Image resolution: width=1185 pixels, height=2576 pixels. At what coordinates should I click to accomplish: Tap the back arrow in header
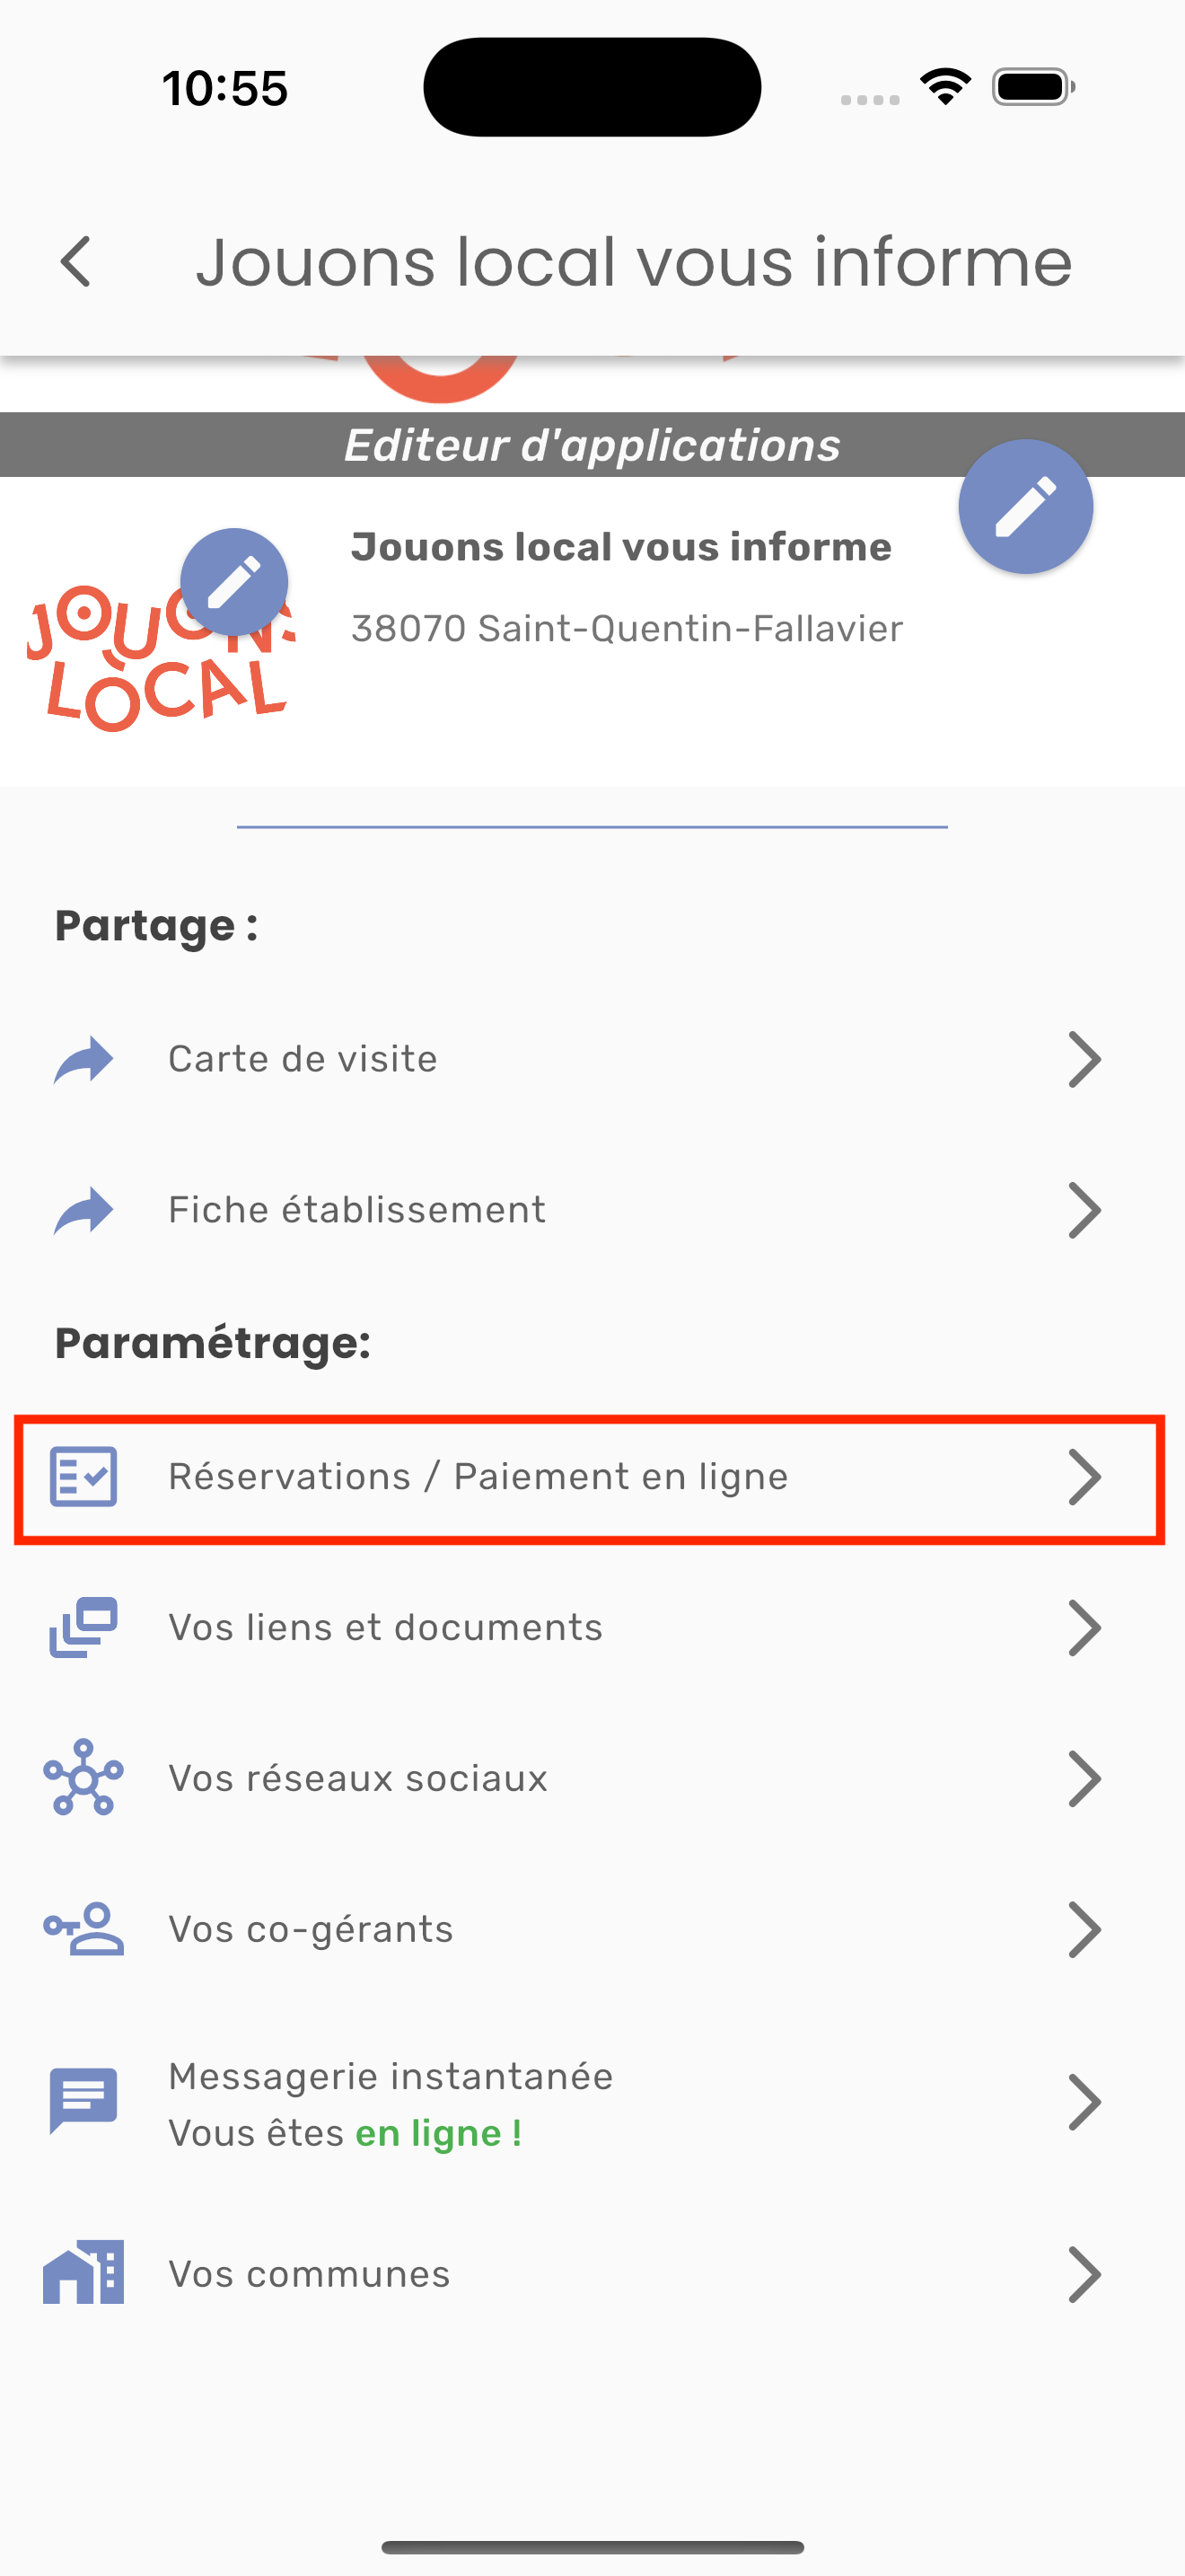[x=76, y=262]
